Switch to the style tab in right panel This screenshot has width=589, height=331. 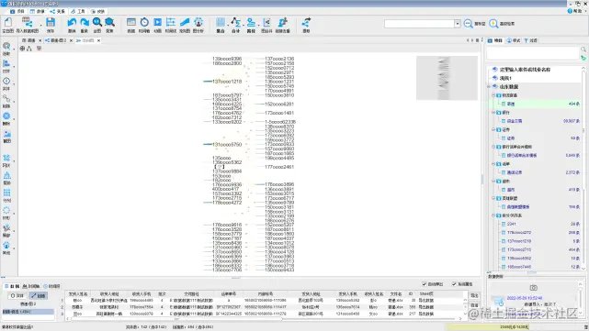514,40
